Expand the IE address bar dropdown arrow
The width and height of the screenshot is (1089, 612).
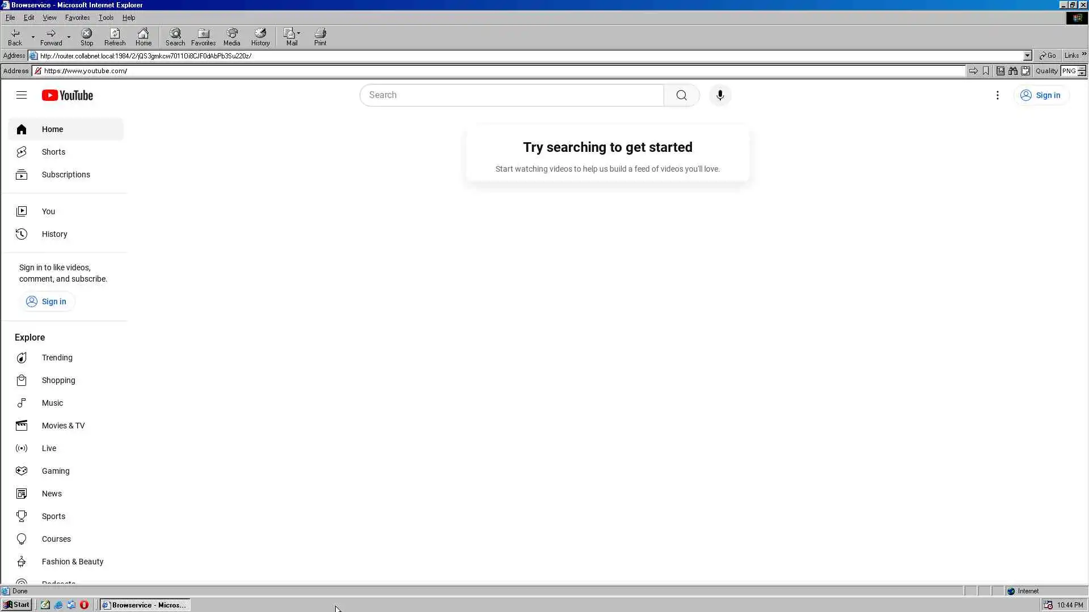tap(1027, 56)
